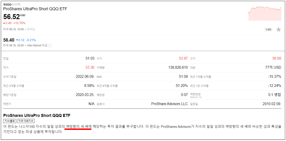The height and width of the screenshot is (141, 286).
Task: Click the 전일 value 51.03
Action: point(90,58)
